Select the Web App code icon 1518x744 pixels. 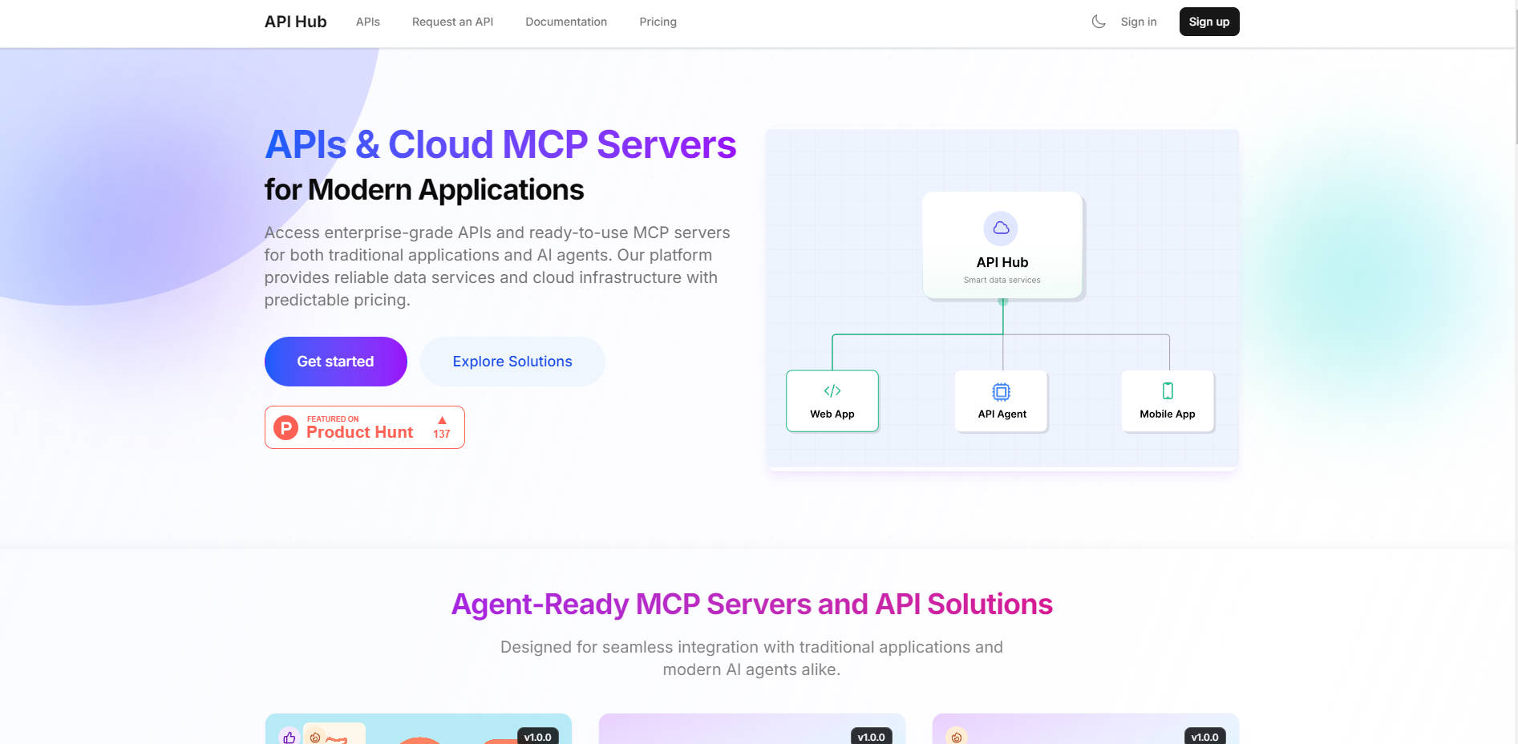point(832,391)
